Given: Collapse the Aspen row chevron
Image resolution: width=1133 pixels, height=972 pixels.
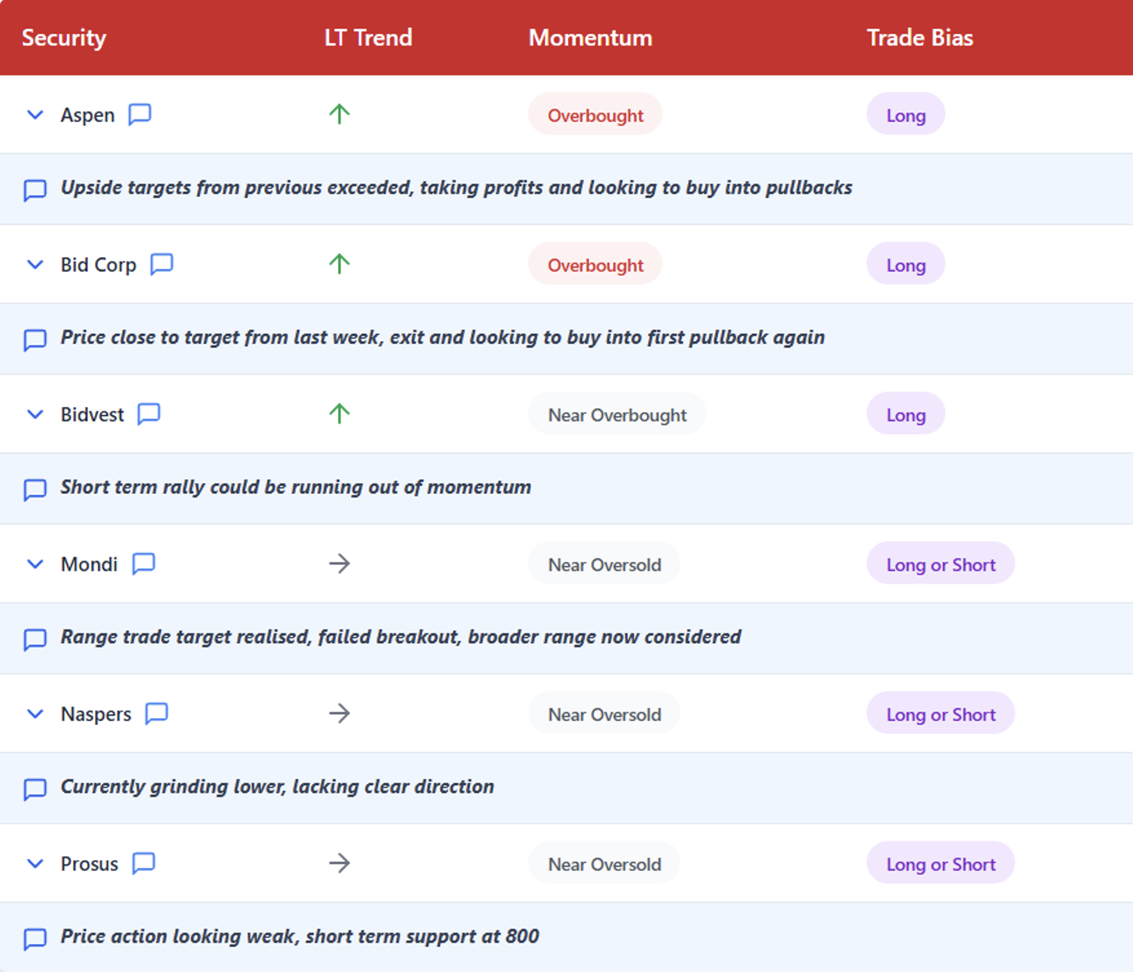Looking at the screenshot, I should [x=35, y=115].
